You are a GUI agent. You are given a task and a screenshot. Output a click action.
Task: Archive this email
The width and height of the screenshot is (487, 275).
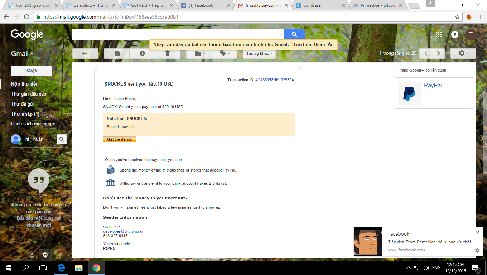[x=117, y=53]
